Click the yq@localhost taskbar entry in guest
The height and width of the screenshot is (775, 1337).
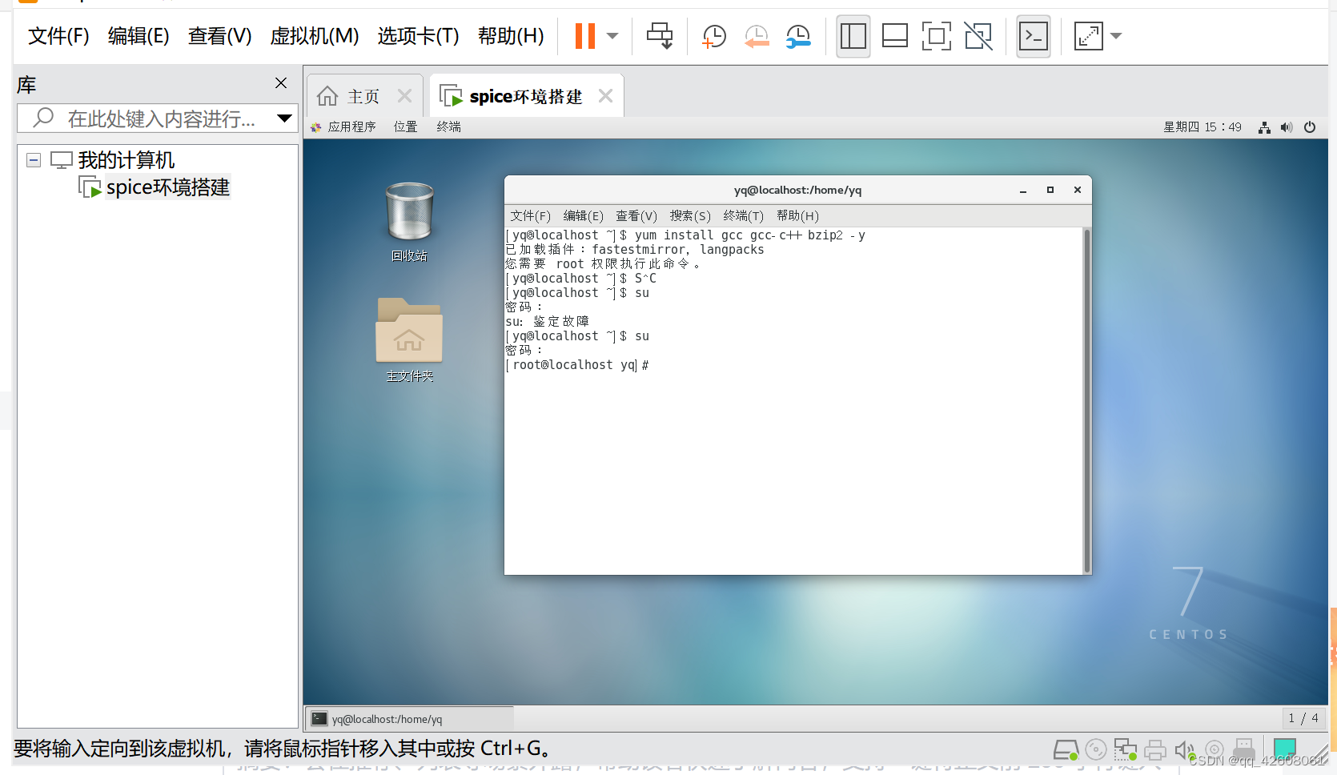click(408, 718)
